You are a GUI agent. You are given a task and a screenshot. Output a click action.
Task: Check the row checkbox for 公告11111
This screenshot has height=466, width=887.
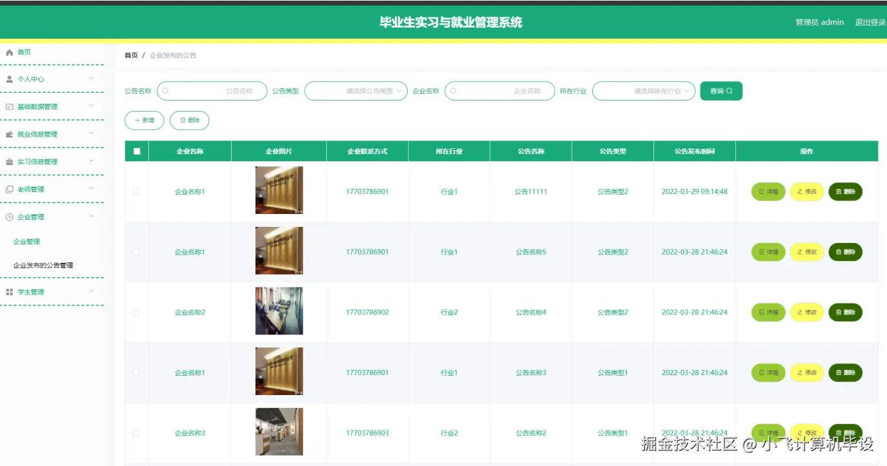pyautogui.click(x=136, y=192)
